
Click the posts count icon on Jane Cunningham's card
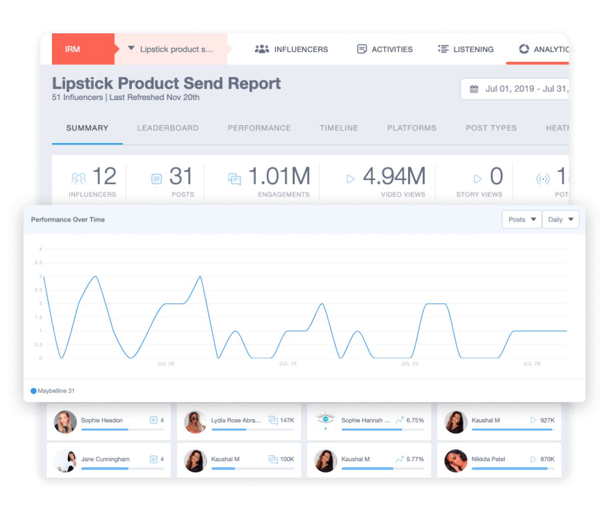click(152, 459)
